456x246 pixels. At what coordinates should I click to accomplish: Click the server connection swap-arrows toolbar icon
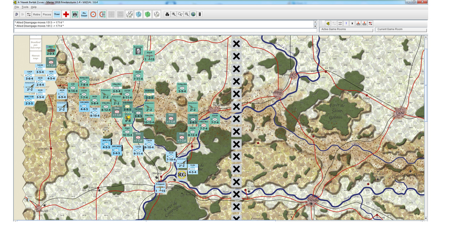pyautogui.click(x=29, y=14)
